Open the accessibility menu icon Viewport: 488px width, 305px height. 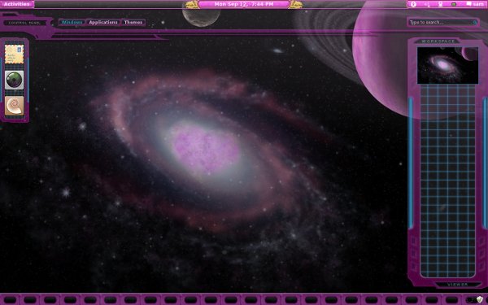(413, 4)
